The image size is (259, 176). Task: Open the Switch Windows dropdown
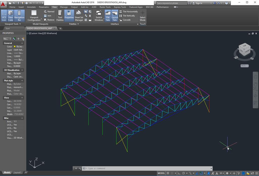pyautogui.click(x=99, y=16)
